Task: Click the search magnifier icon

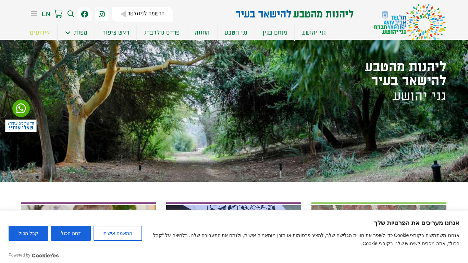Action: (71, 14)
